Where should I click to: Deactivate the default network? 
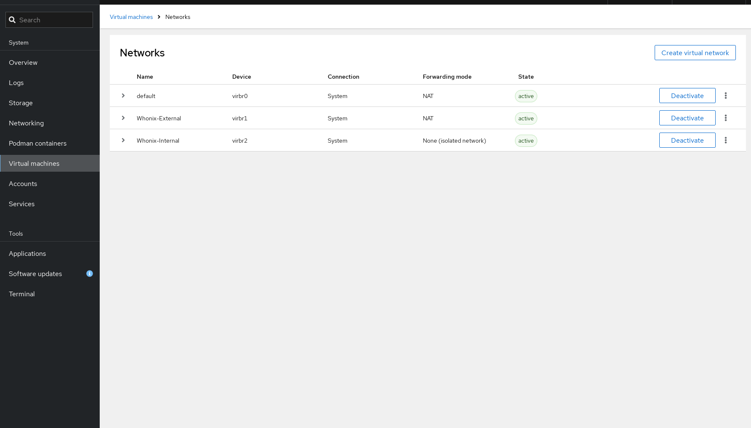pos(687,96)
